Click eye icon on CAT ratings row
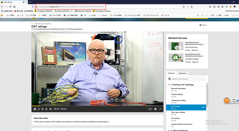The height and width of the screenshot is (131, 239). click(203, 107)
